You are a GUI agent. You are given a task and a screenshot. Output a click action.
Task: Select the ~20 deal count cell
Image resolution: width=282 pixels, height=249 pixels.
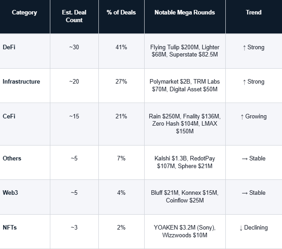74,82
